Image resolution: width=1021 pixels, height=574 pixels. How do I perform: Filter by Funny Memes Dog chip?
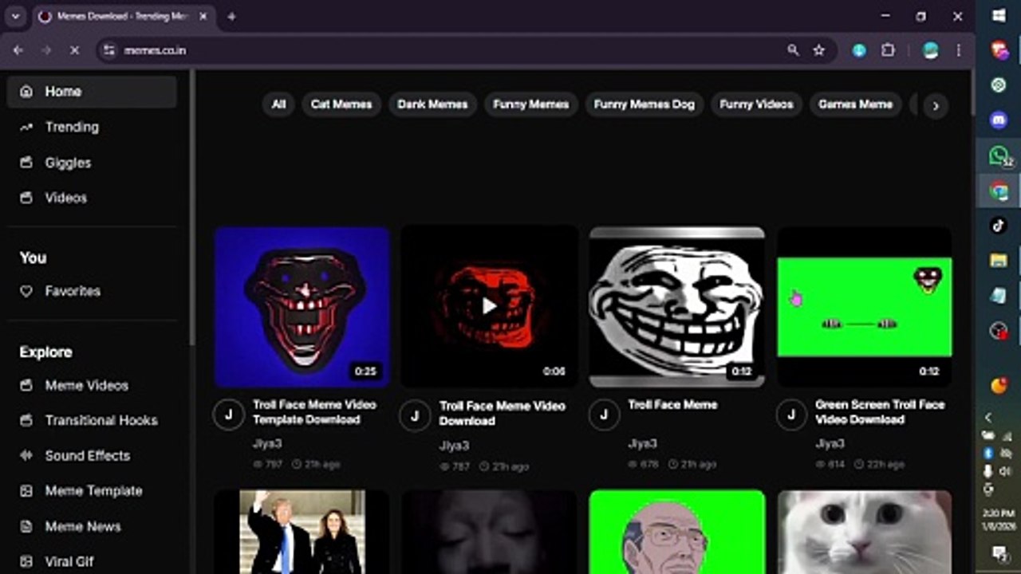pos(645,104)
